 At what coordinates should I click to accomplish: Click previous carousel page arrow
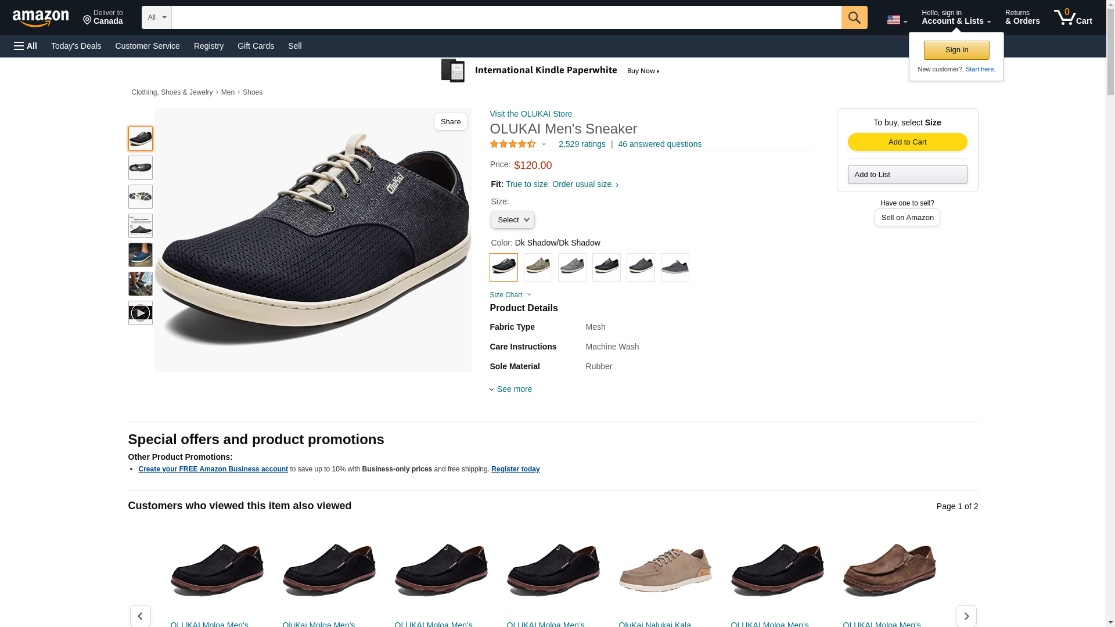[140, 616]
